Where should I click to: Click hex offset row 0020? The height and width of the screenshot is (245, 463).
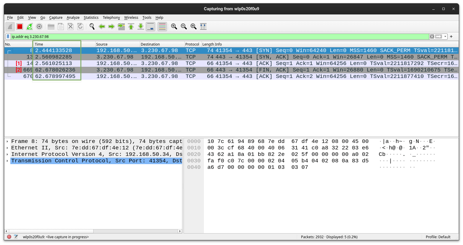point(194,154)
